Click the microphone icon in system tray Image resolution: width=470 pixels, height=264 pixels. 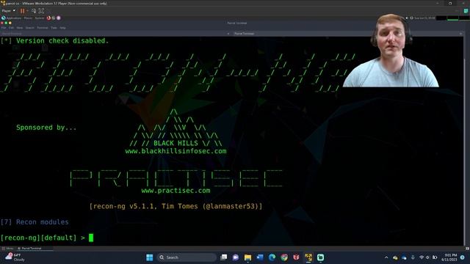(x=413, y=257)
